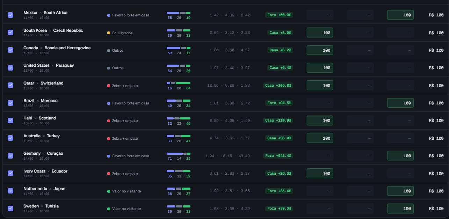Select the Casa +110.9% badge
Screen dimensions: 449x219
tap(278, 121)
